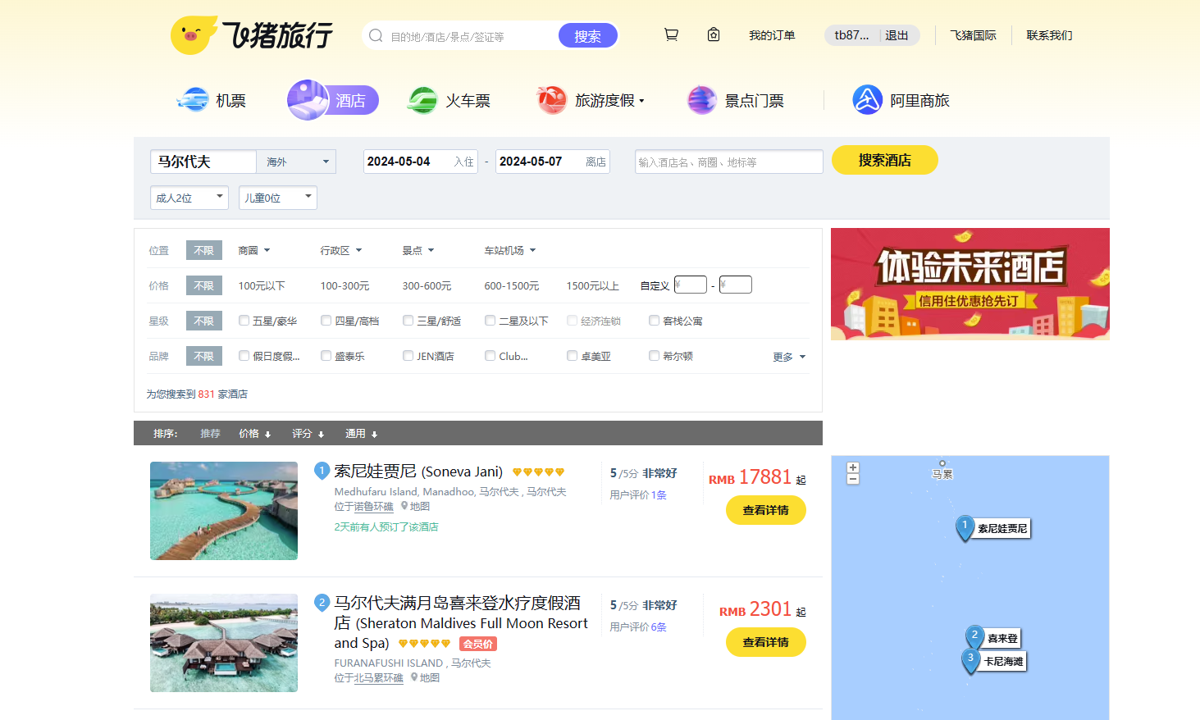Click the 会员价 member price badge
This screenshot has width=1200, height=720.
(x=478, y=644)
